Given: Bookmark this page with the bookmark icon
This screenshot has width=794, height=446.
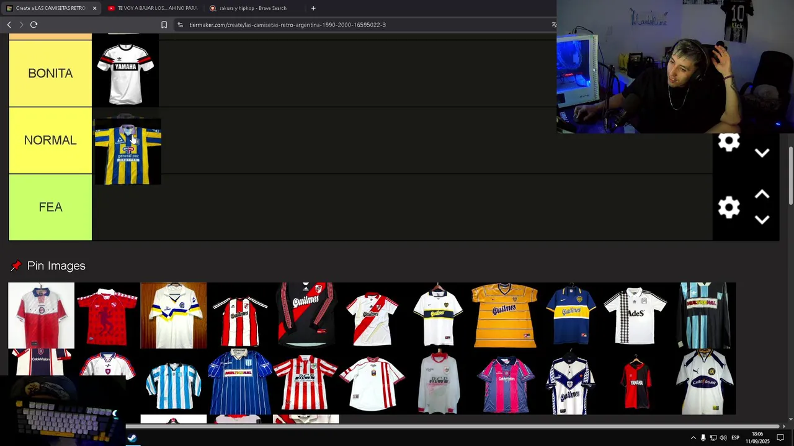Looking at the screenshot, I should pyautogui.click(x=164, y=25).
